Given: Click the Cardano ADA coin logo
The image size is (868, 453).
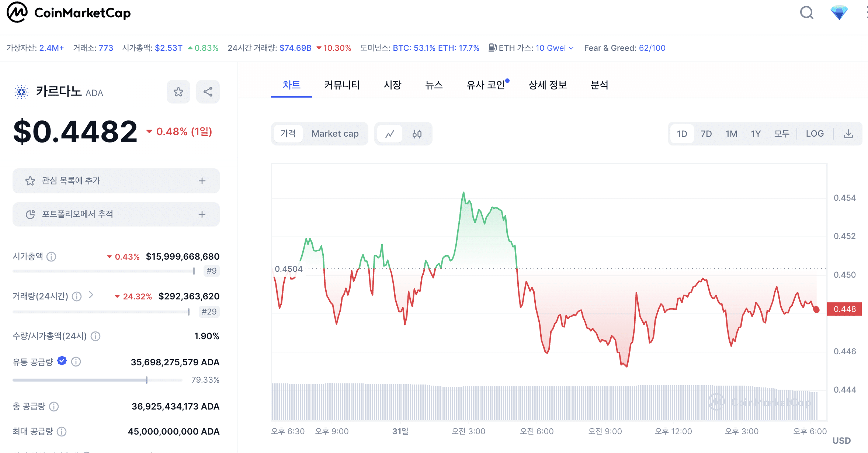Looking at the screenshot, I should [21, 92].
